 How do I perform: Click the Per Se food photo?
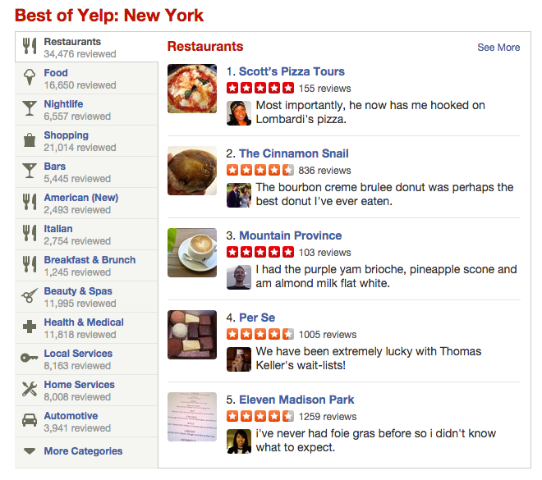[x=192, y=335]
